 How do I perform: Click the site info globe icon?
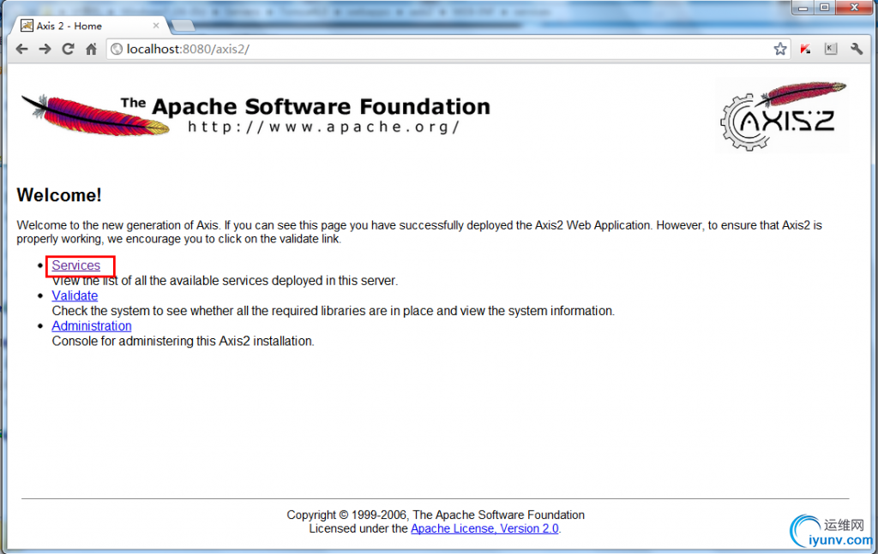click(117, 49)
